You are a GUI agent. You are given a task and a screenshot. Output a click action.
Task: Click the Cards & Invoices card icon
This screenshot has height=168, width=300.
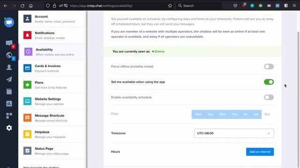click(27, 68)
